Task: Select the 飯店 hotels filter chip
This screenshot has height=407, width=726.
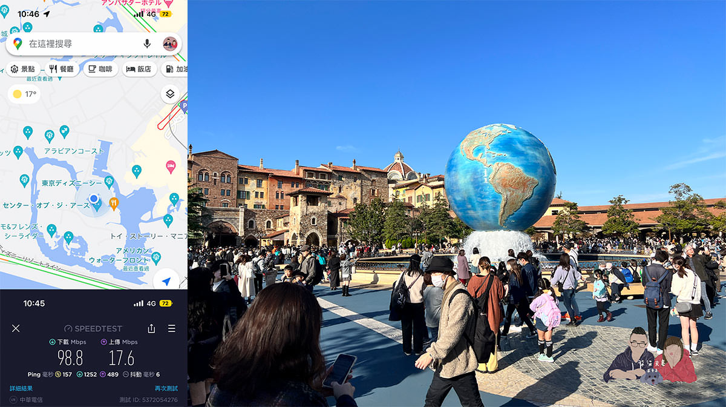Action: (139, 69)
